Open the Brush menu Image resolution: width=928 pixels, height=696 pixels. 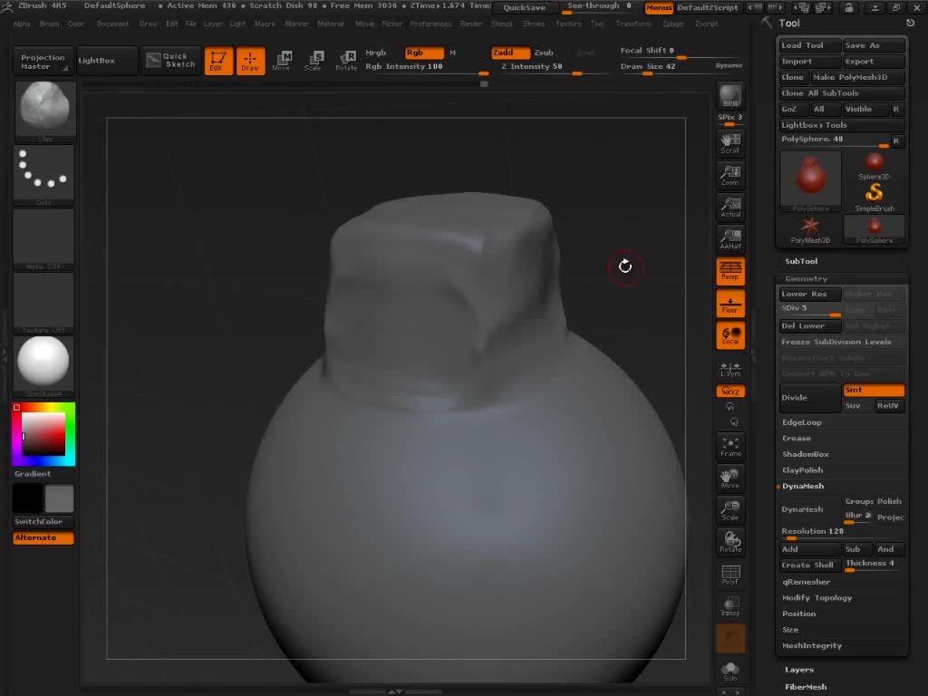[50, 24]
